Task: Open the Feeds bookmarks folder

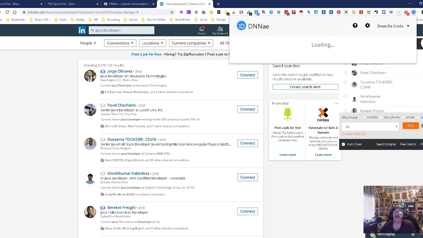Action: tap(60, 20)
